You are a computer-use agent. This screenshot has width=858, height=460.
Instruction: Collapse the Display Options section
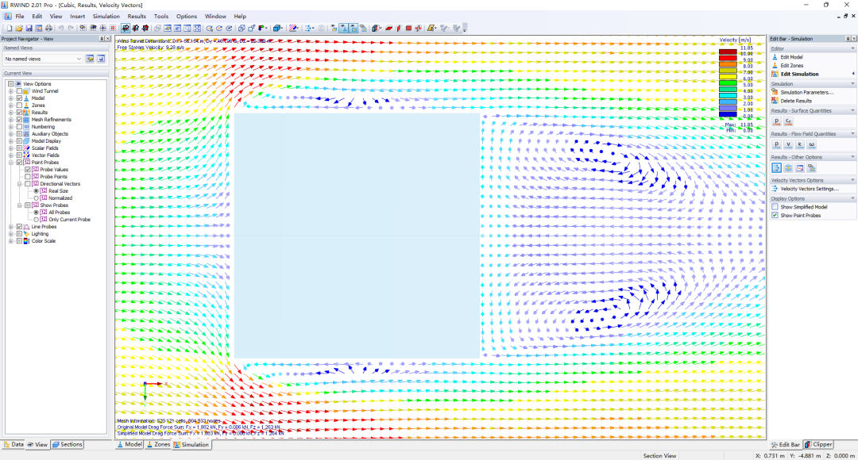852,198
